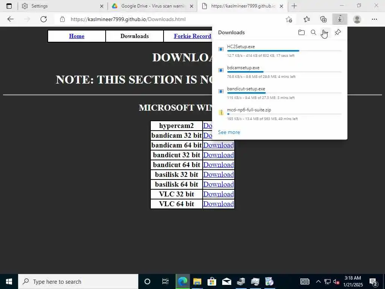385x289 pixels.
Task: Download bandicut 32 bit
Action: 218,155
